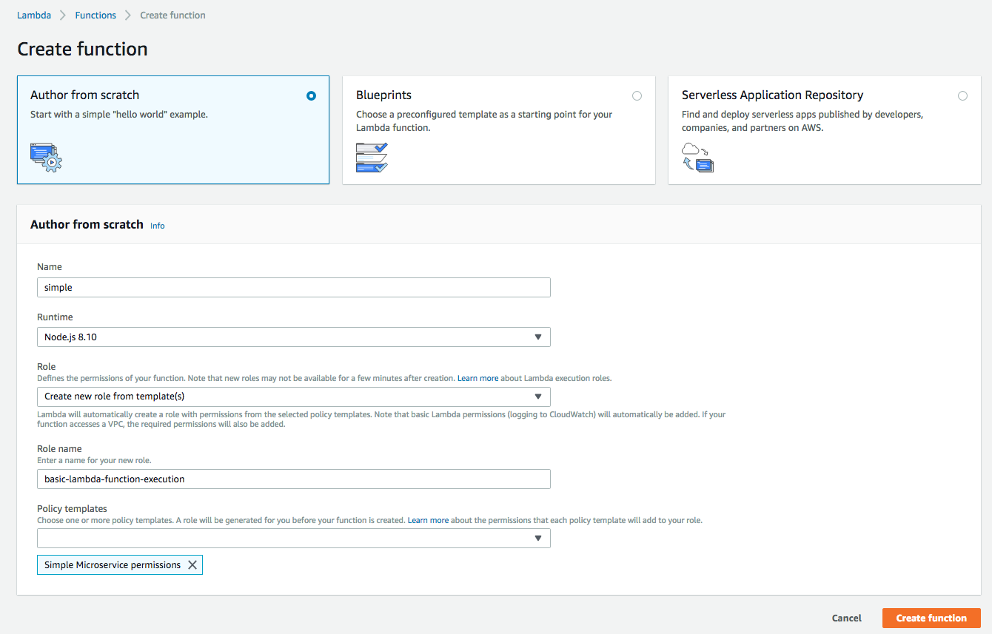The height and width of the screenshot is (634, 992).
Task: Remove the Simple Microservice permissions tag
Action: [192, 565]
